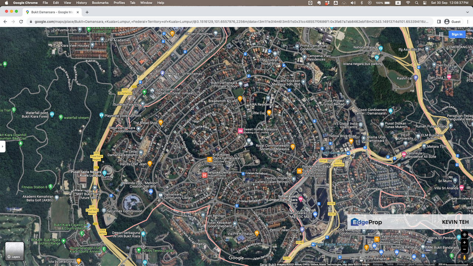Screen dimensions: 473x266
Task: Open the Terms link in the footer
Action: (390, 264)
